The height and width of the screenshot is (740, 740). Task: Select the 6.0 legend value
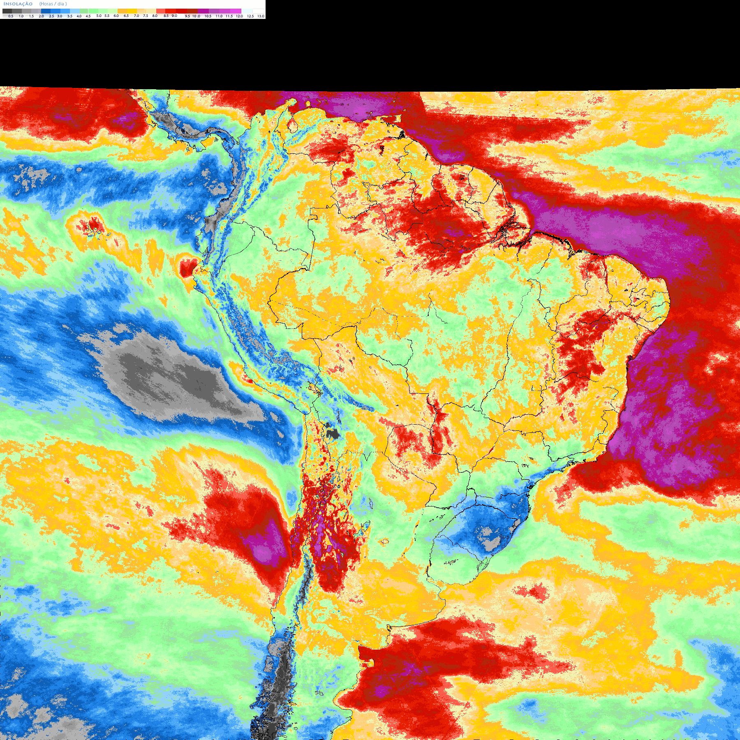coord(116,16)
